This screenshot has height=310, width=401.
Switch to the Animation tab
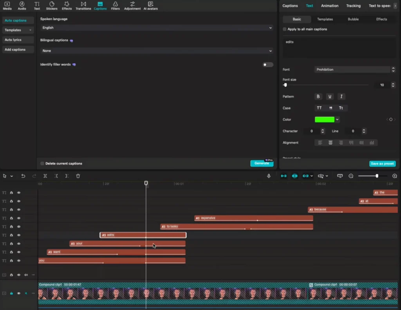click(x=329, y=6)
